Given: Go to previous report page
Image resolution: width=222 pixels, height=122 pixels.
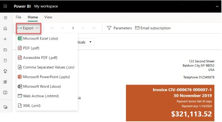Looking at the screenshot, I should (63, 28).
